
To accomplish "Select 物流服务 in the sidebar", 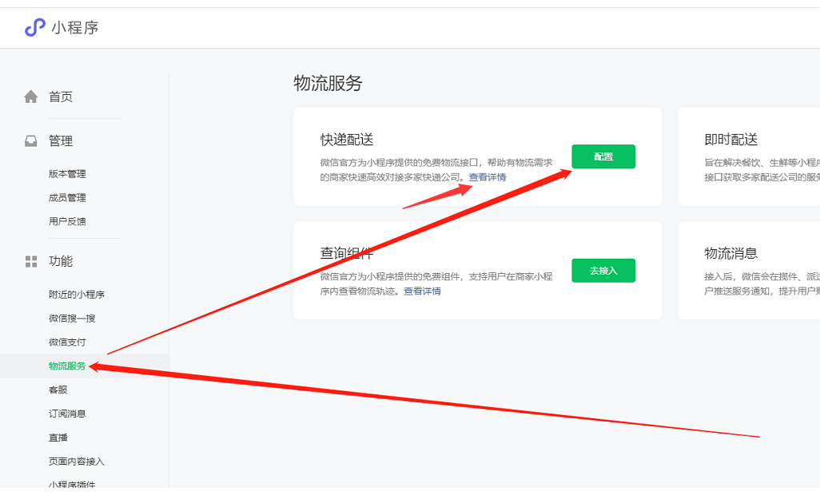I will coord(67,366).
